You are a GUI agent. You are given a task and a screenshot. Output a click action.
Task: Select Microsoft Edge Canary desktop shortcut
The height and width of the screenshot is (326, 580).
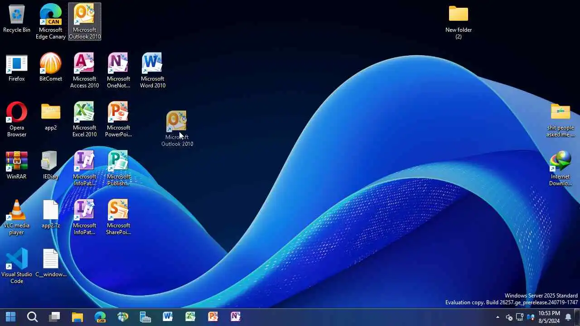(x=51, y=22)
